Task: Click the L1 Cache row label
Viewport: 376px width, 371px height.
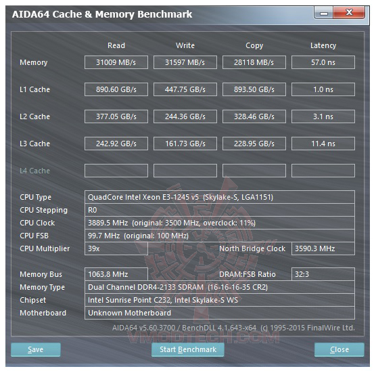Action: (34, 89)
